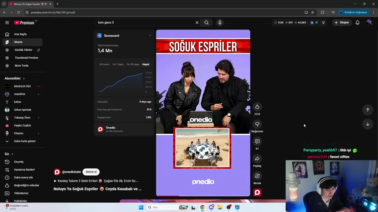Subscribe with the Abone ol button
Viewport: 378px width, 212px height.
tap(91, 172)
